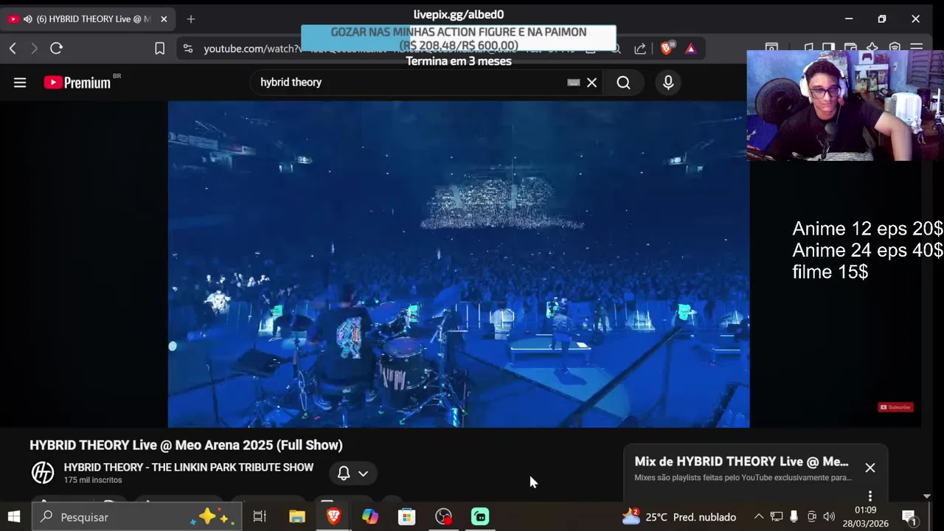Open network status tray icon
This screenshot has width=944, height=531.
(776, 517)
